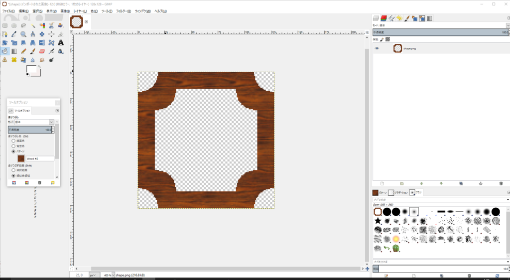Viewport: 510px width, 280px height.
Task: Select the Paintbrush tool in toolbox
Action: point(33,51)
